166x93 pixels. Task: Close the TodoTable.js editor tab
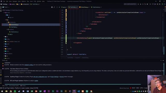(78, 7)
